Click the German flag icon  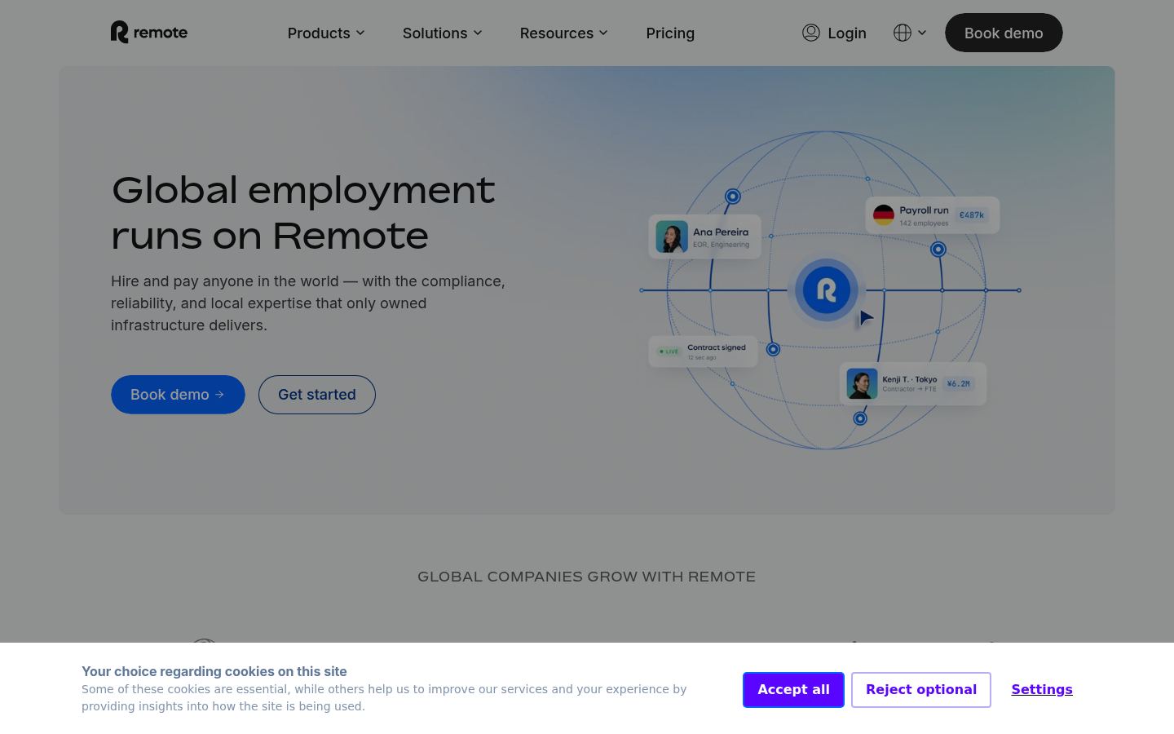click(884, 215)
